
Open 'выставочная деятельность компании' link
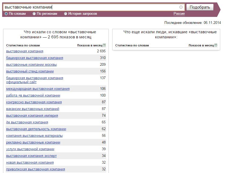pos(36,129)
